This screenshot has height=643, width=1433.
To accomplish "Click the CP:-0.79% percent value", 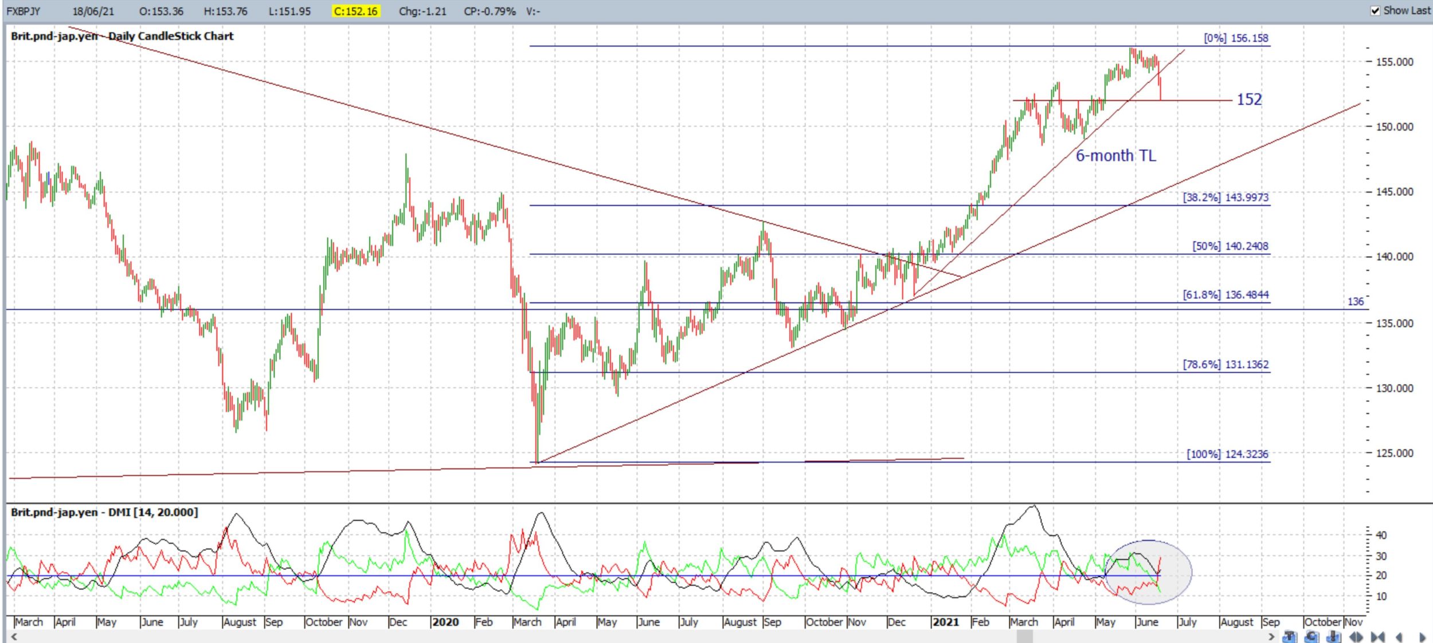I will pyautogui.click(x=490, y=11).
